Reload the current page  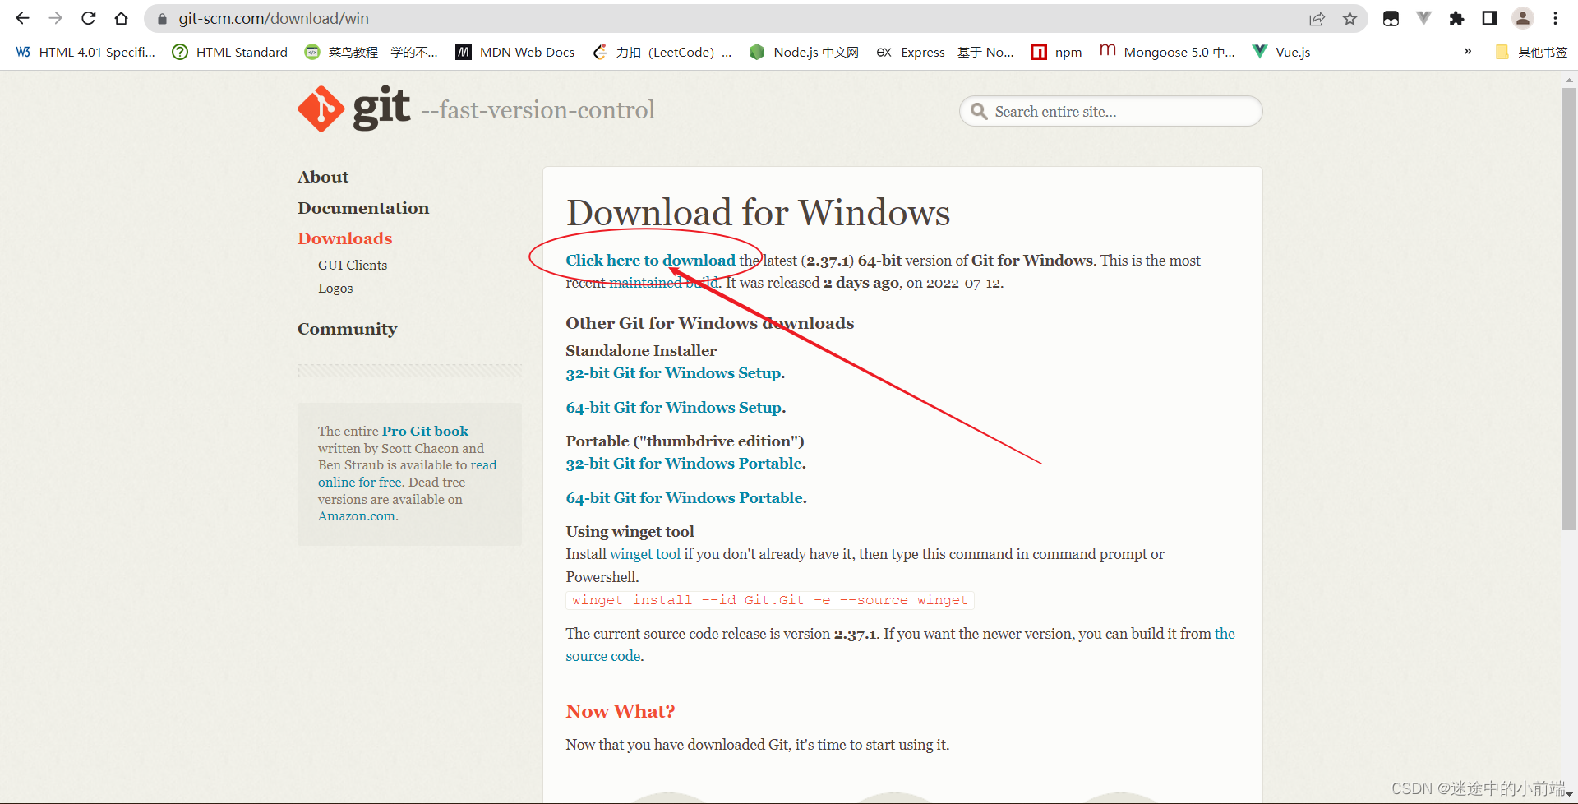click(89, 18)
